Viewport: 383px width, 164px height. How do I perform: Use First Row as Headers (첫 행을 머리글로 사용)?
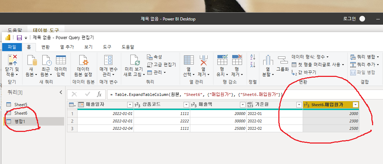[x=318, y=65]
